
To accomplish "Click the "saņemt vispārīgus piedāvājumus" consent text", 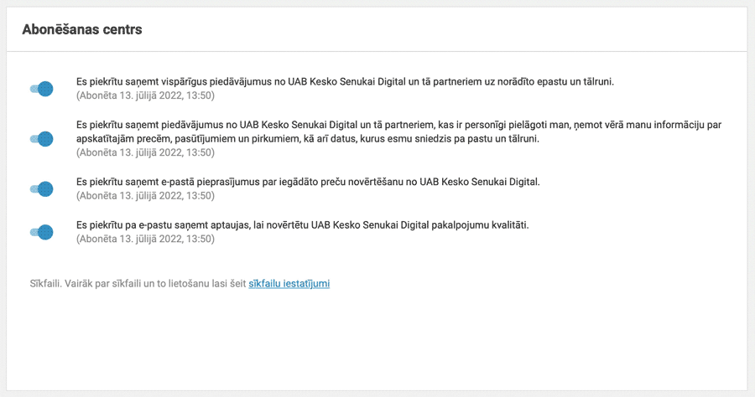I will point(345,82).
